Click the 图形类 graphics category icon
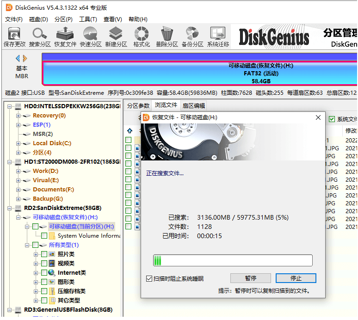This screenshot has height=320, width=358. click(52, 282)
